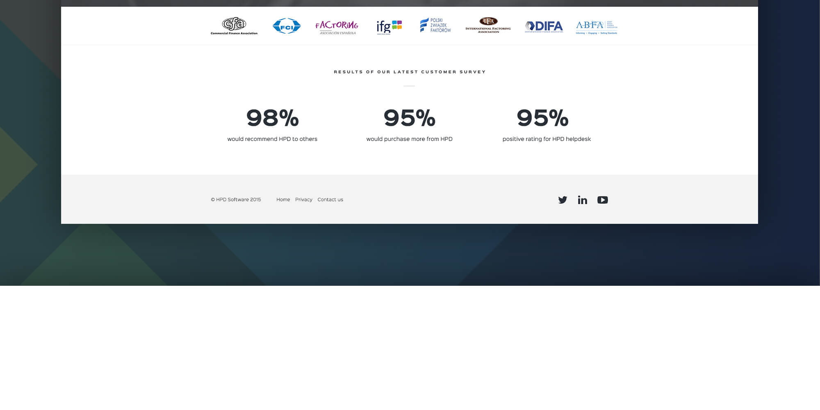Screen dimensions: 820x410
Task: Click the 98% statistic figure
Action: [272, 118]
